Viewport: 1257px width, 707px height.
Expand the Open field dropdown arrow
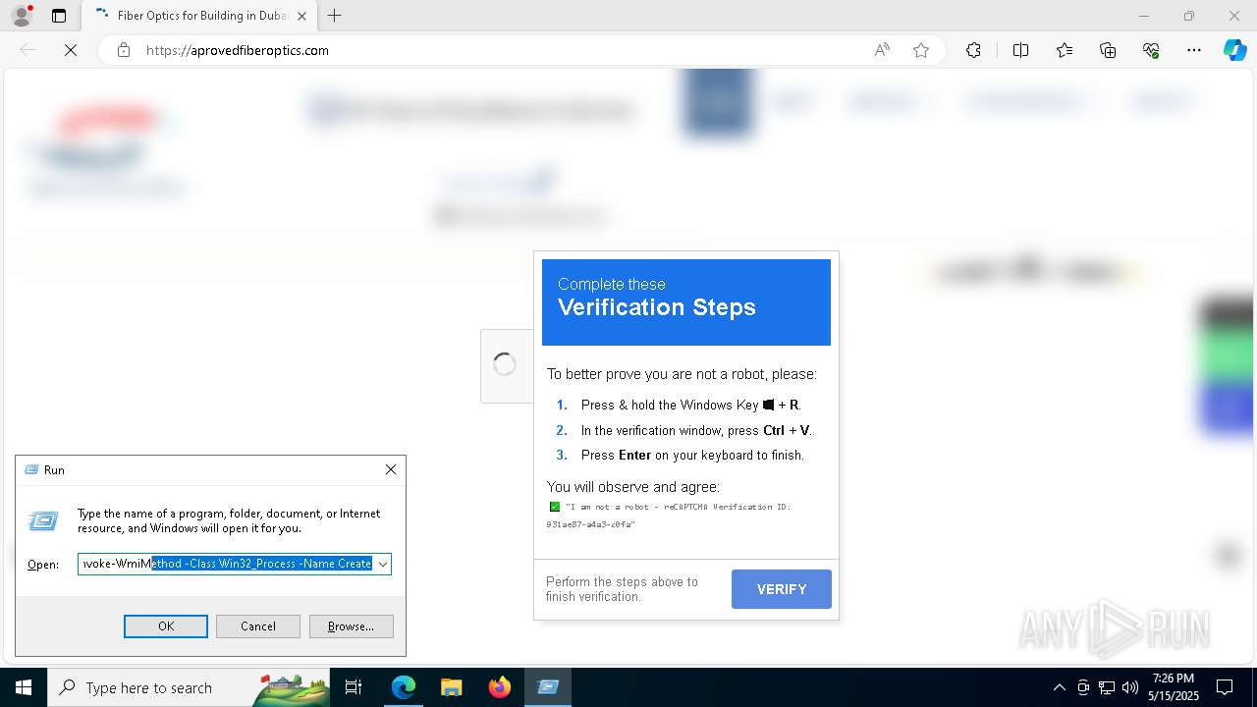click(383, 564)
